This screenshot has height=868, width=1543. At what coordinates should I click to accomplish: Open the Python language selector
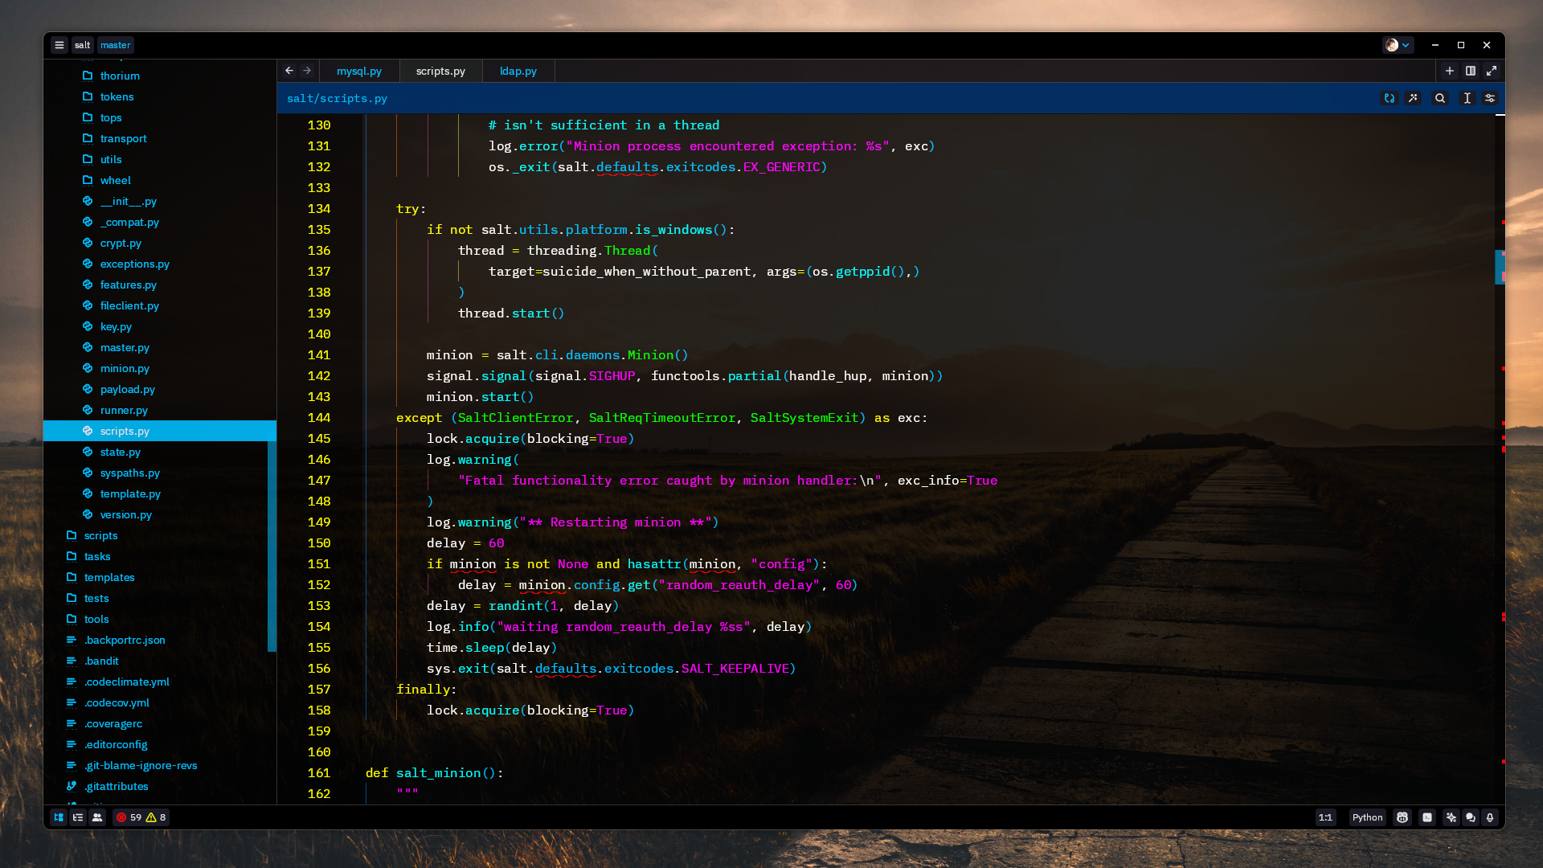tap(1367, 817)
